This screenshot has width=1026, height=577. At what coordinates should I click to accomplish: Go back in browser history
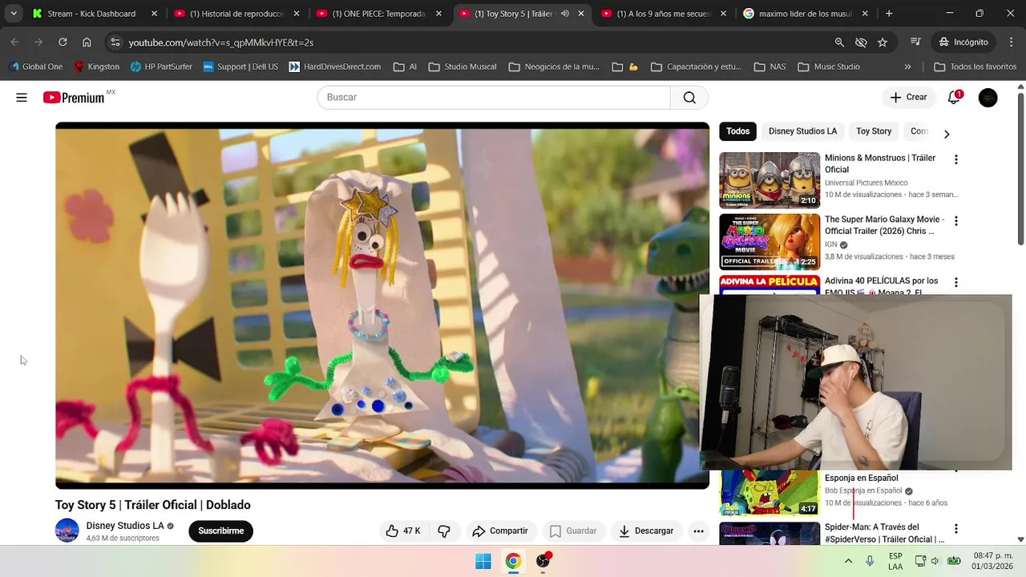[x=15, y=42]
